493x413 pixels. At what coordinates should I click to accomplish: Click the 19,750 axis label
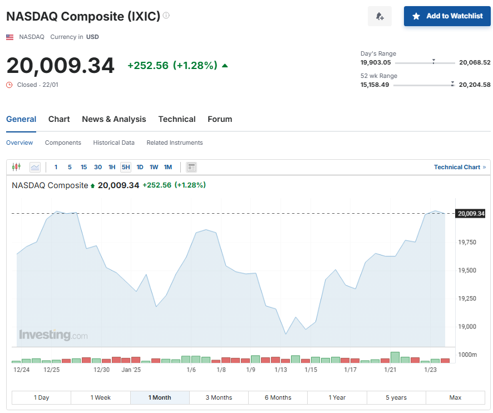coord(467,242)
